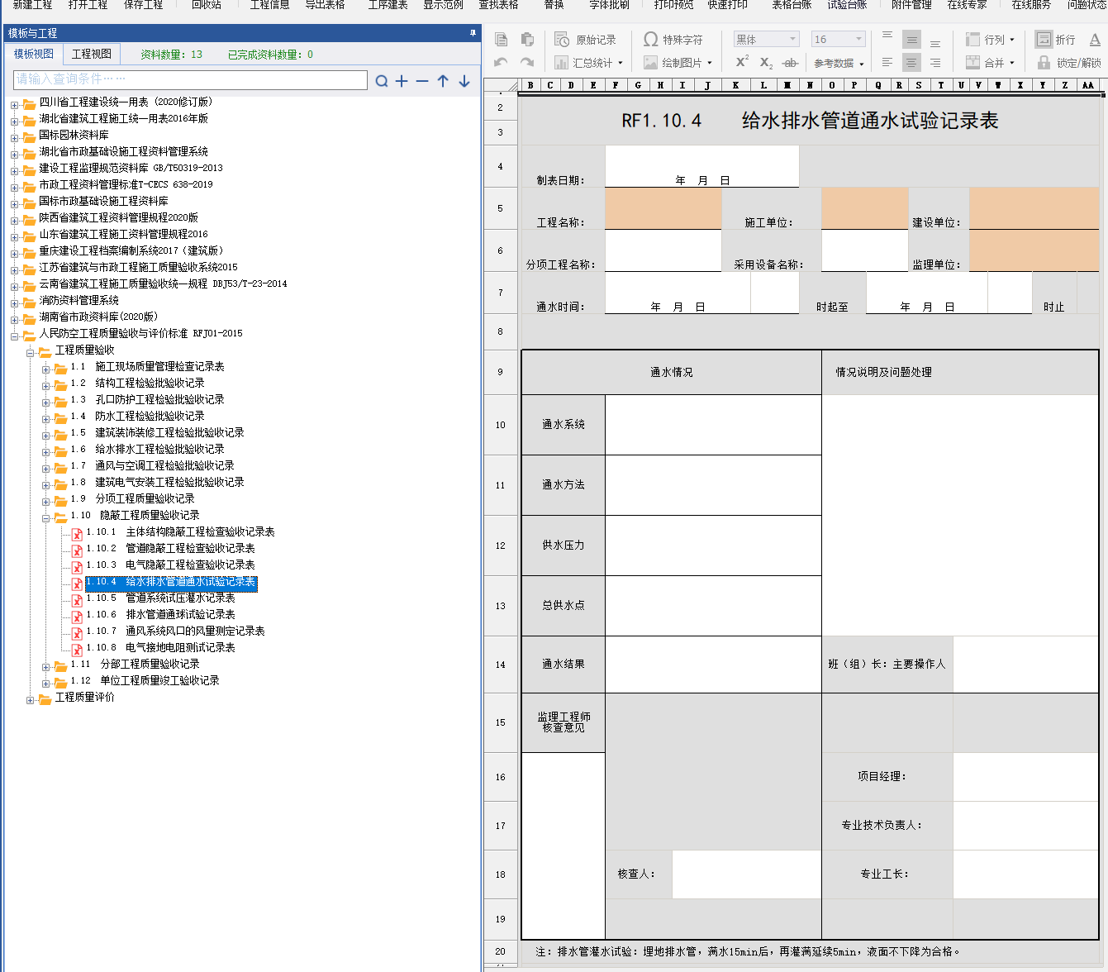
Task: Align text left horizontally
Action: pyautogui.click(x=887, y=62)
